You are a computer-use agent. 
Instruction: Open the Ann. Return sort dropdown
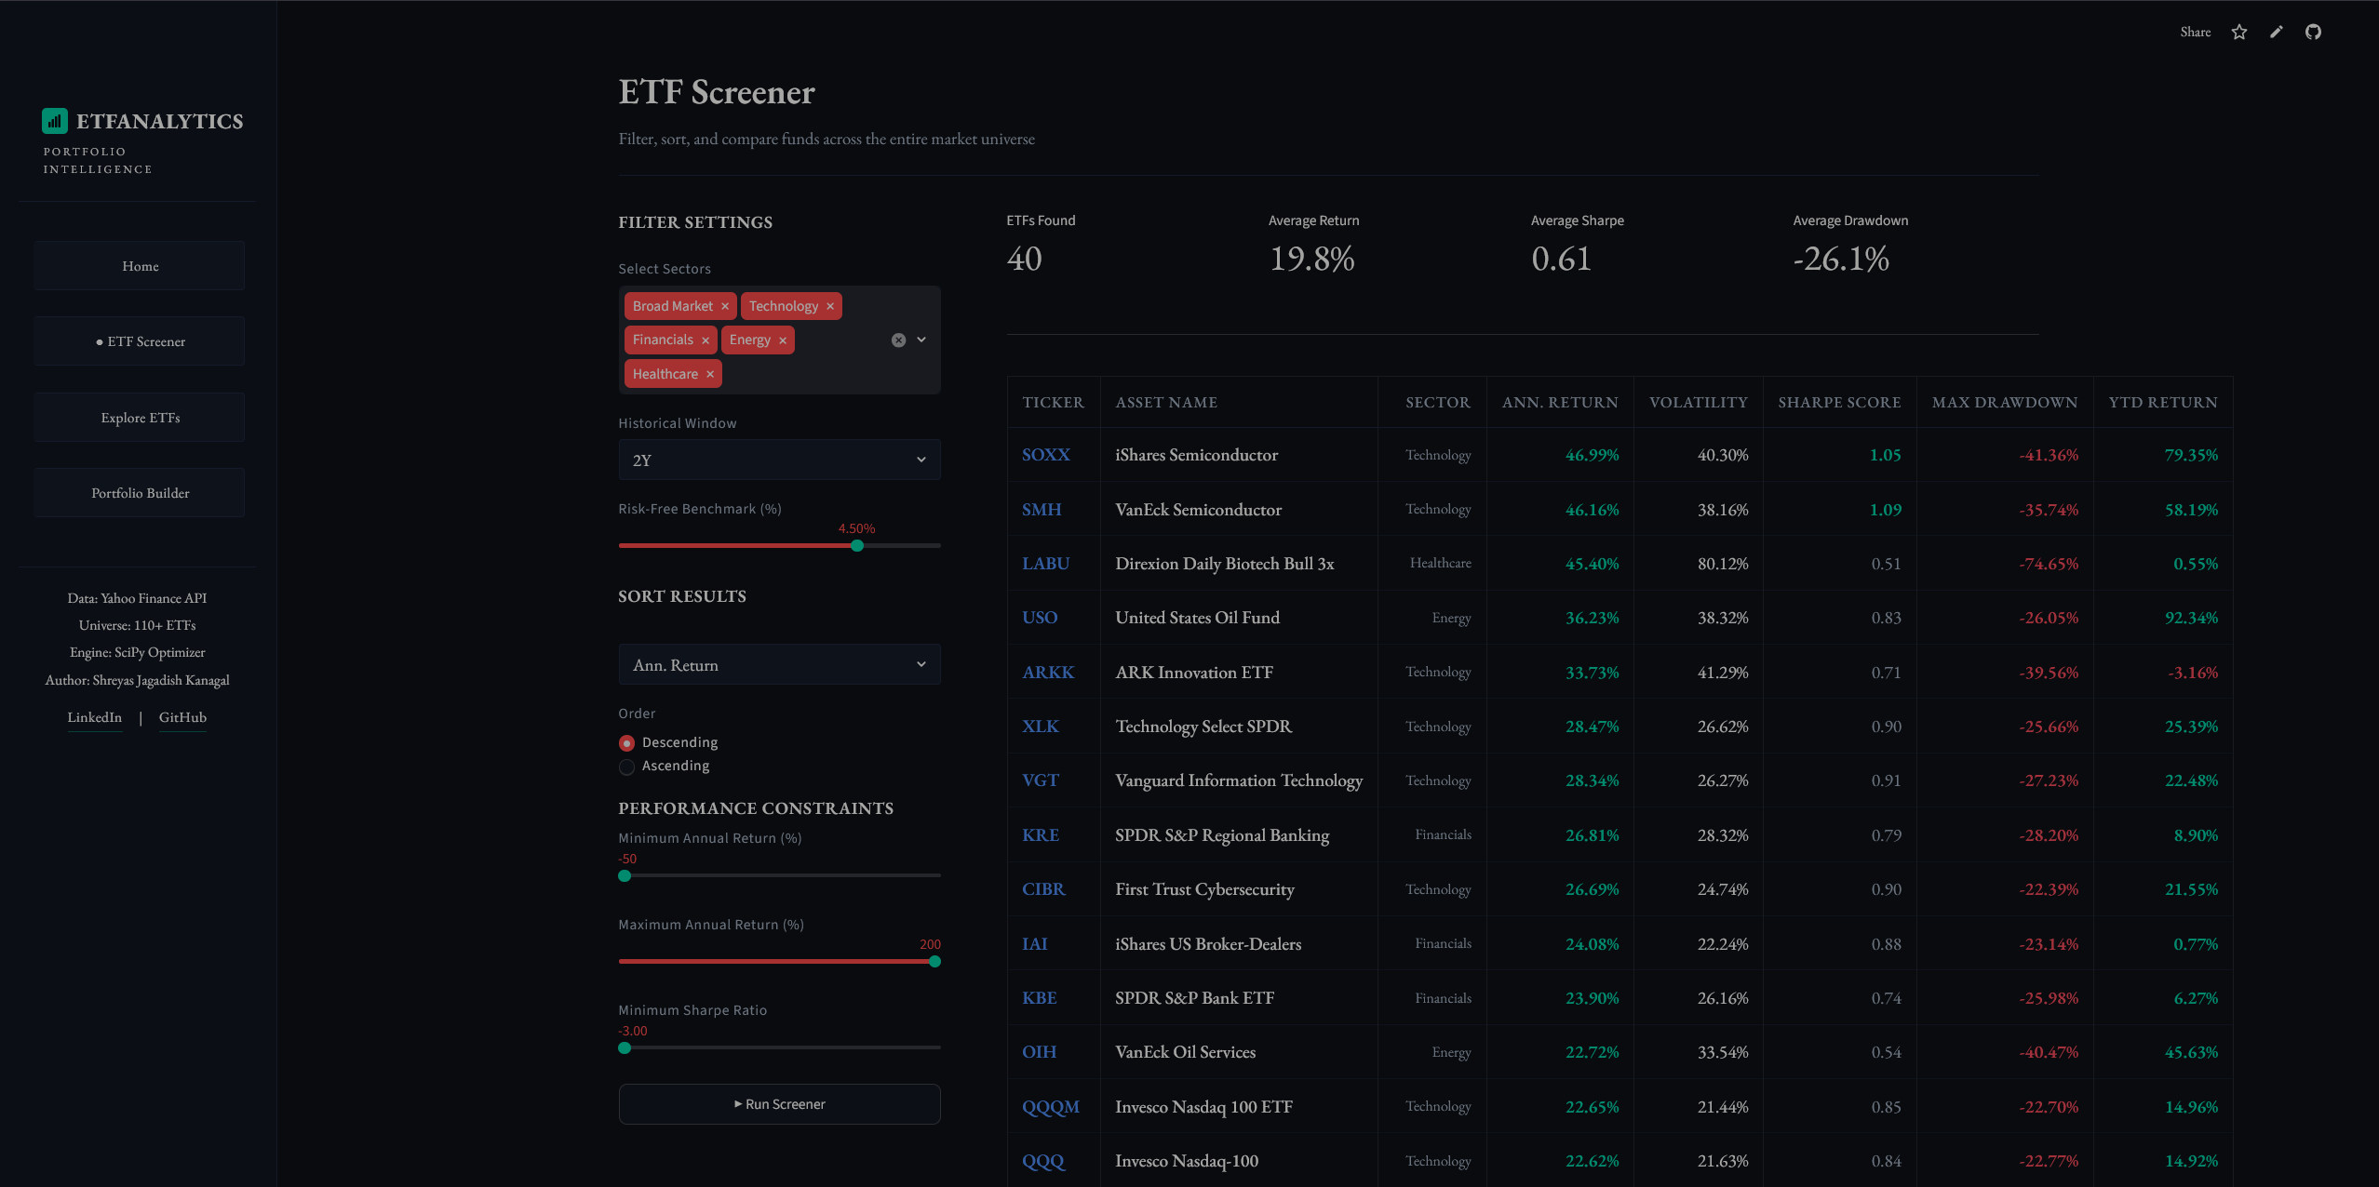pos(779,664)
